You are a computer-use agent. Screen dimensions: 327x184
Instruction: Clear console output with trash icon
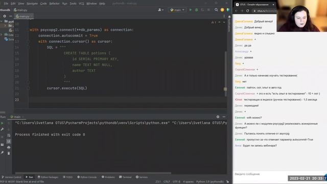pos(9,153)
